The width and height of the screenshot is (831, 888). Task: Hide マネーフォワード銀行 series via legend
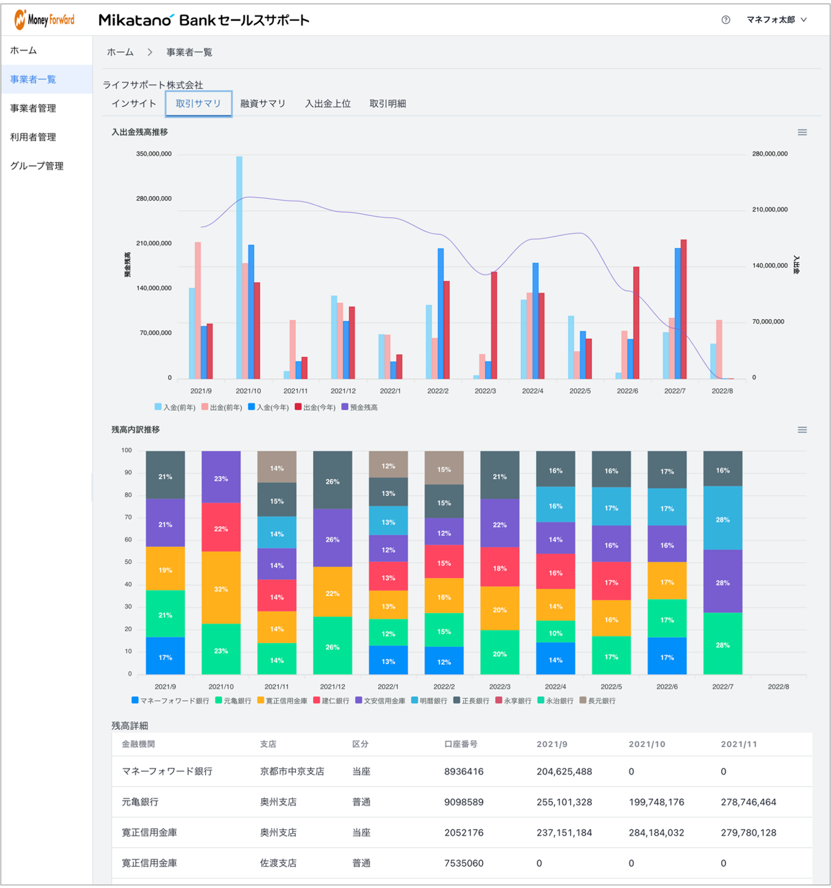click(x=170, y=700)
